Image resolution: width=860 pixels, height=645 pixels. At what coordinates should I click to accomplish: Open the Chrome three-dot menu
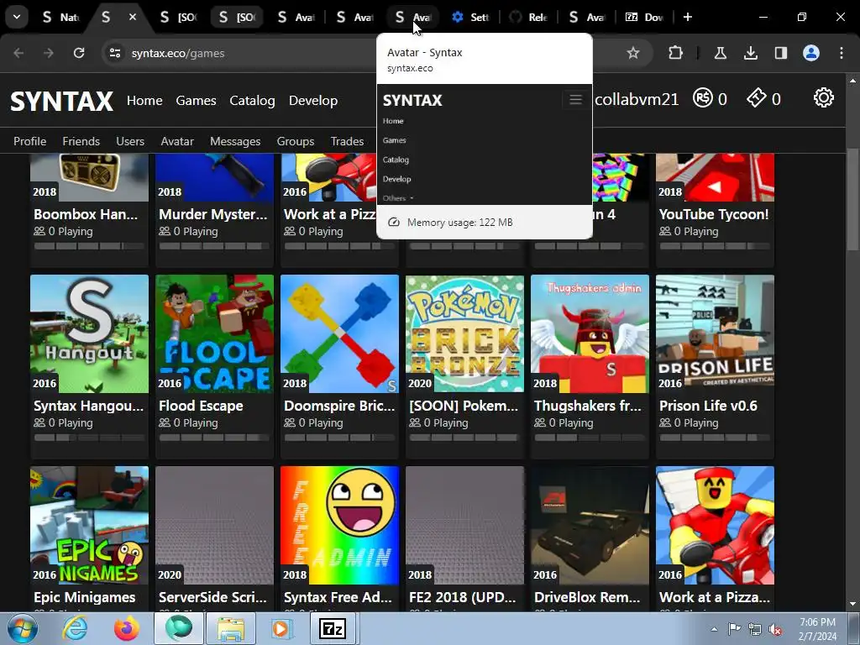pos(842,53)
